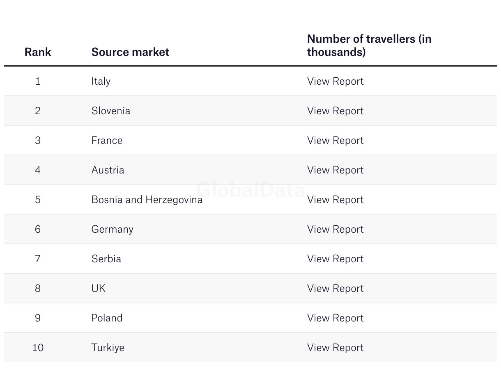Click View Report in Serbia row
The height and width of the screenshot is (379, 501).
[335, 259]
